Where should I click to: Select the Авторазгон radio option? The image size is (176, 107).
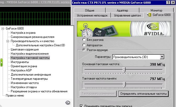(x=84, y=45)
